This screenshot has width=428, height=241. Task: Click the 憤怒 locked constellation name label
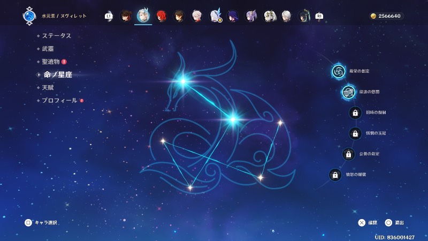click(356, 175)
